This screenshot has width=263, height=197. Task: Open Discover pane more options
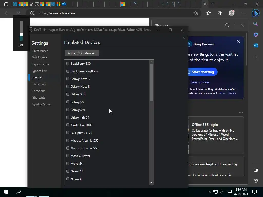coord(235,25)
